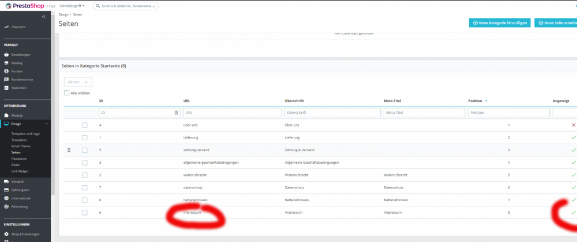Click the icon inside the ID filter field
Image resolution: width=577 pixels, height=242 pixels.
[176, 113]
